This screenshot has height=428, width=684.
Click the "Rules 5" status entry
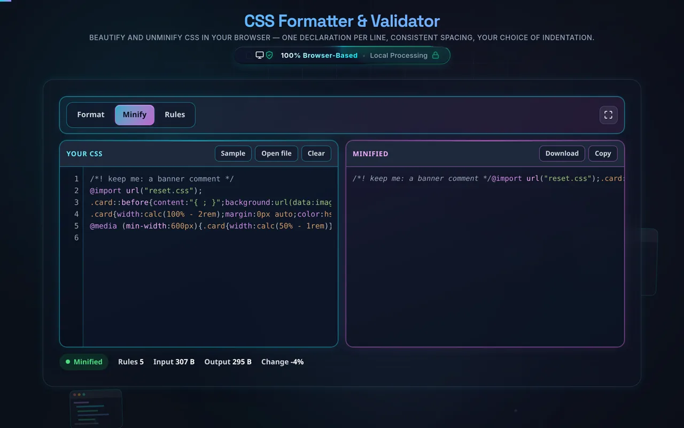tap(131, 362)
